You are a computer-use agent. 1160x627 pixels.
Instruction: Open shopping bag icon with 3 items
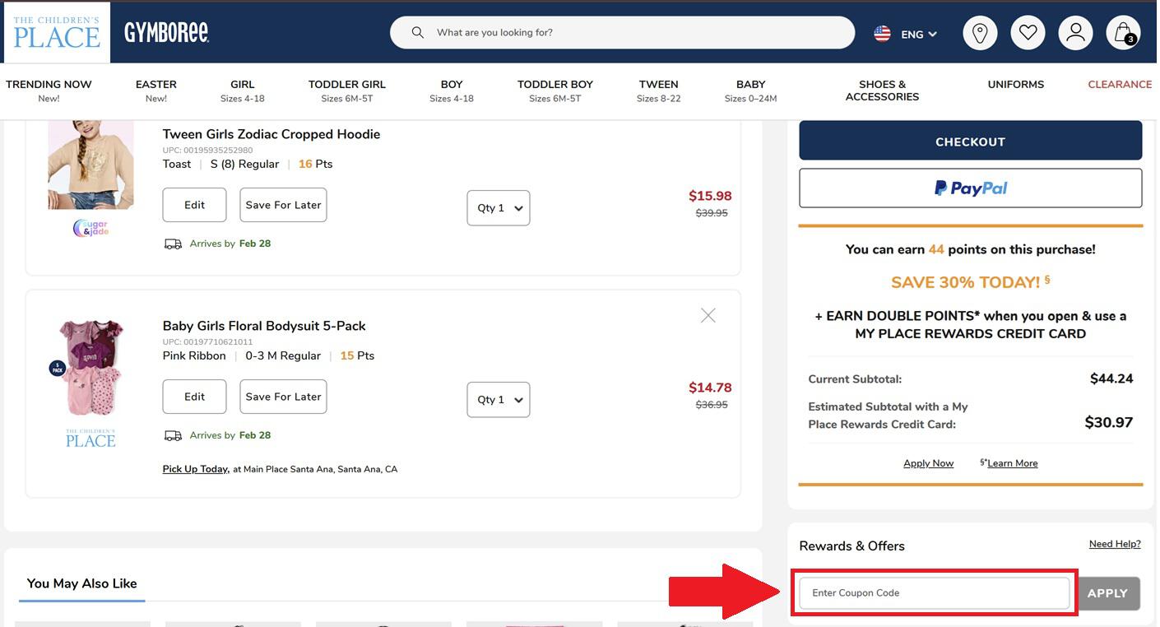(1123, 33)
